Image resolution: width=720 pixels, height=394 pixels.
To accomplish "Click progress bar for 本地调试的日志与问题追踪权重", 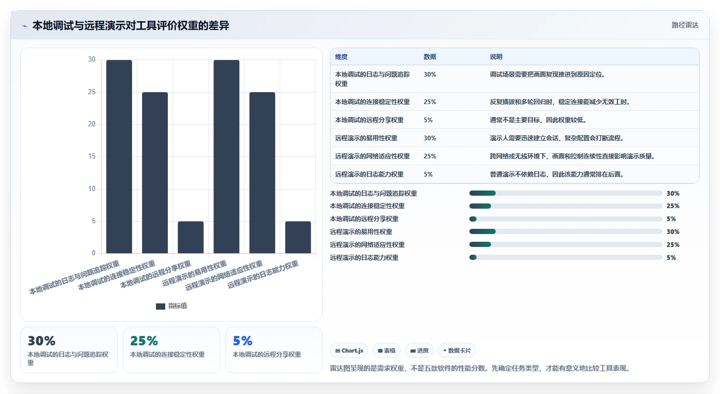I will click(566, 193).
